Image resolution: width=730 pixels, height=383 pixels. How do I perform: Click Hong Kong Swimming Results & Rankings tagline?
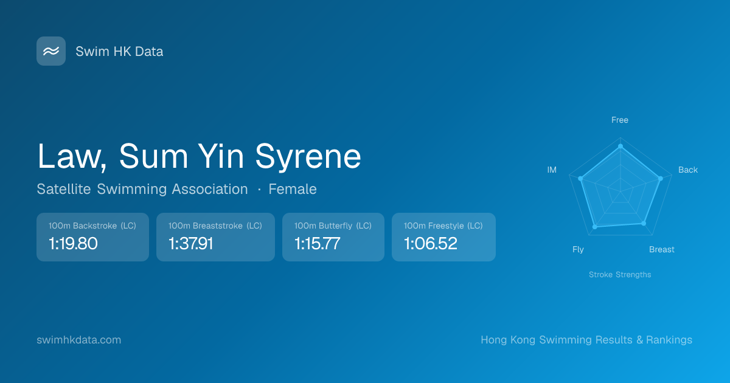(x=586, y=340)
